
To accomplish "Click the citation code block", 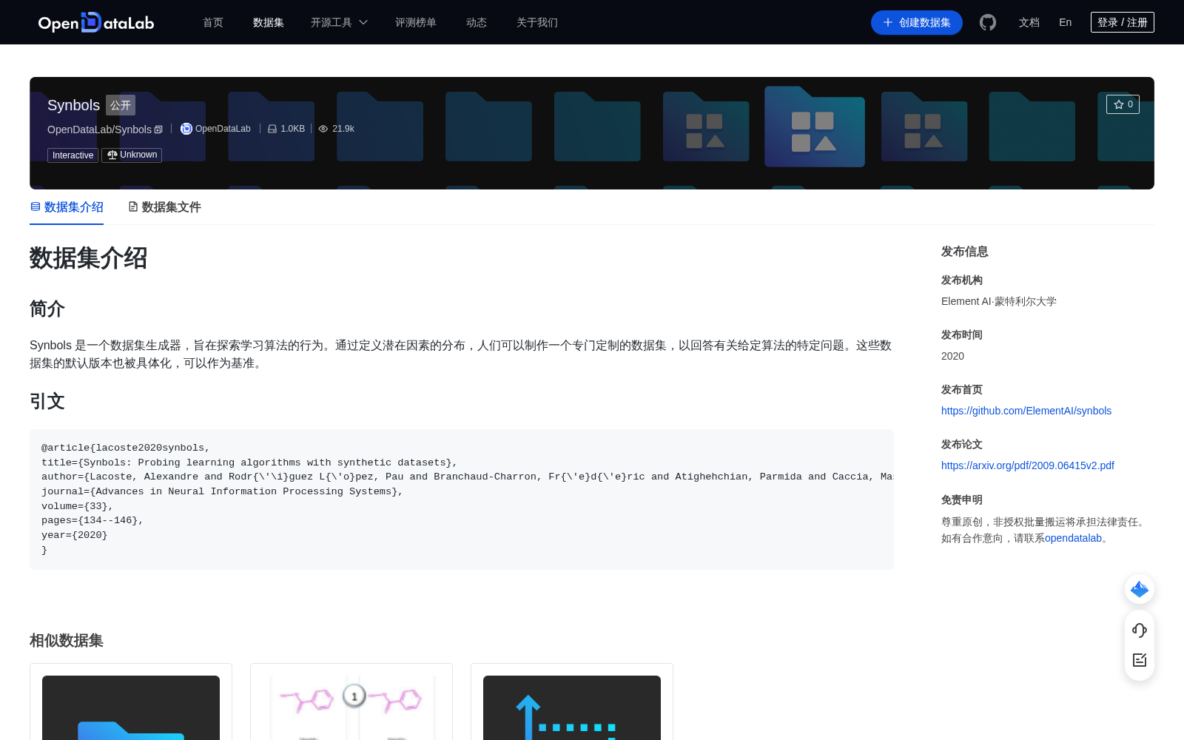I will [462, 499].
